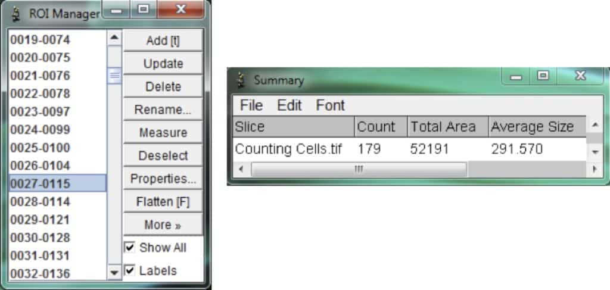This screenshot has width=610, height=290.
Task: Click Update in ROI Manager
Action: [x=163, y=63]
